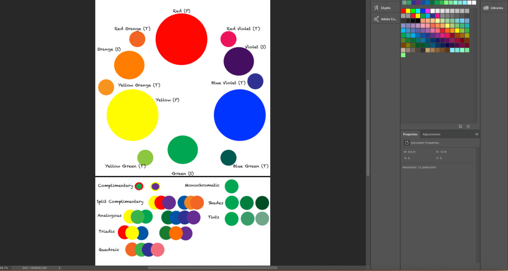This screenshot has height=271, width=508.
Task: Select the Properties tab
Action: [x=410, y=134]
